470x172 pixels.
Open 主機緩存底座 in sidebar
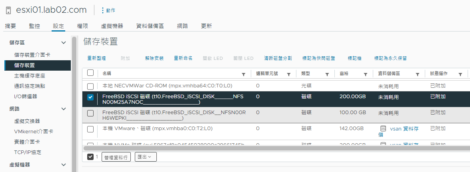point(30,76)
